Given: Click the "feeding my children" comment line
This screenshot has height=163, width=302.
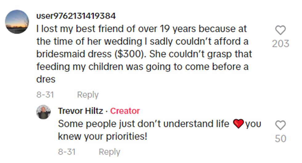Looking at the screenshot, I should [142, 67].
